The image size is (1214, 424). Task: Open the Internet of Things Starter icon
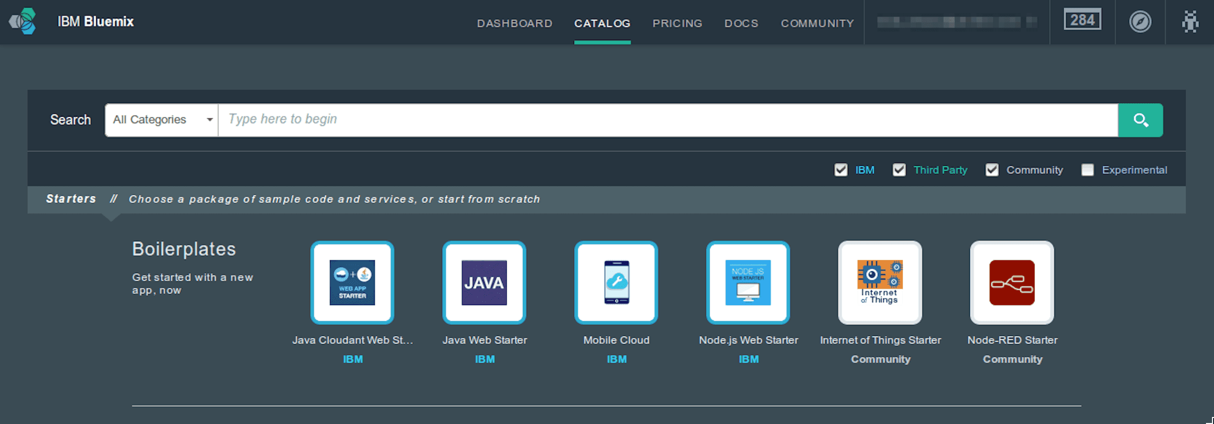pyautogui.click(x=880, y=283)
